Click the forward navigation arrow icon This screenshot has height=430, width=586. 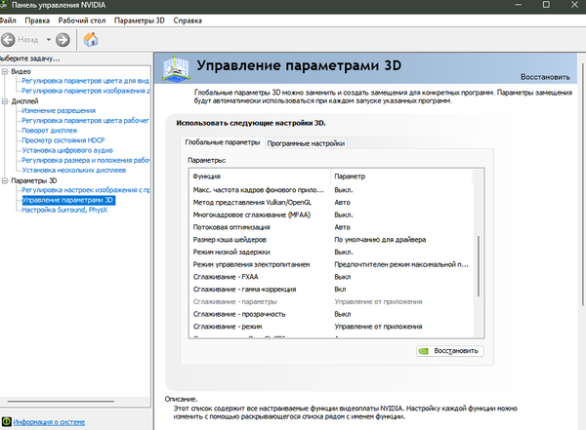click(63, 40)
